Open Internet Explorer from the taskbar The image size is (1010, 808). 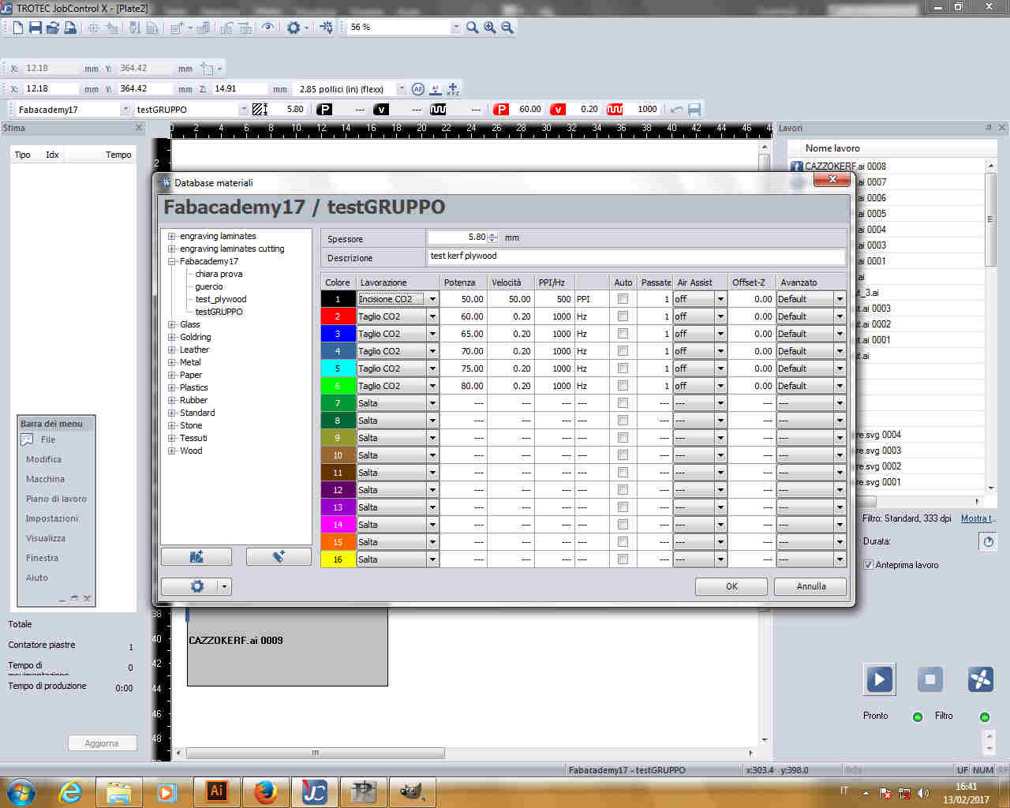[x=69, y=791]
